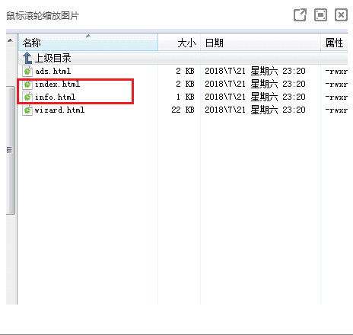Sort files by 日期 column header
Image resolution: width=353 pixels, height=335 pixels.
tap(260, 43)
